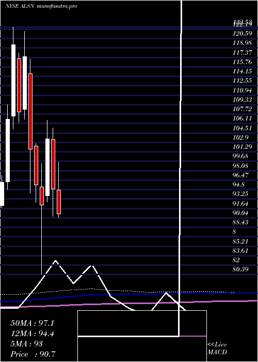
Task: Click the 50MA : 97.1 value
Action: click(32, 323)
